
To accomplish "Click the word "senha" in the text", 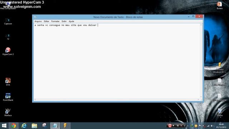I will point(40,25).
